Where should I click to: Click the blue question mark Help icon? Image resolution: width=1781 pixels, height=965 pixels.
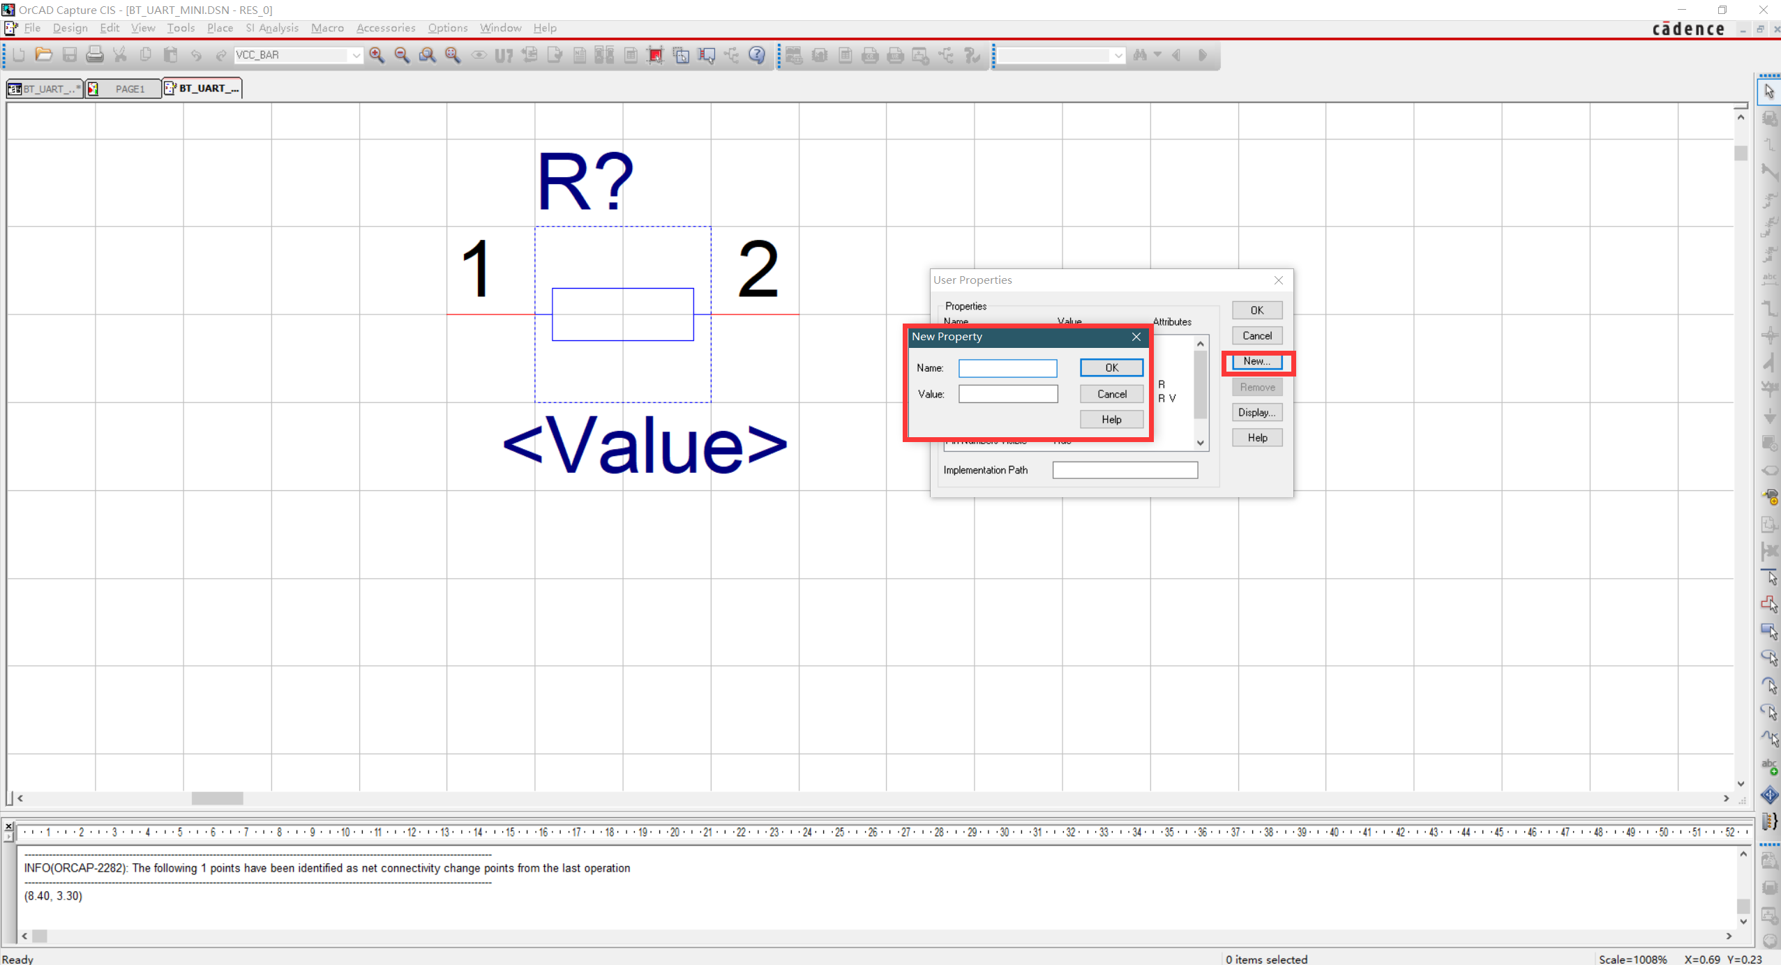(757, 55)
